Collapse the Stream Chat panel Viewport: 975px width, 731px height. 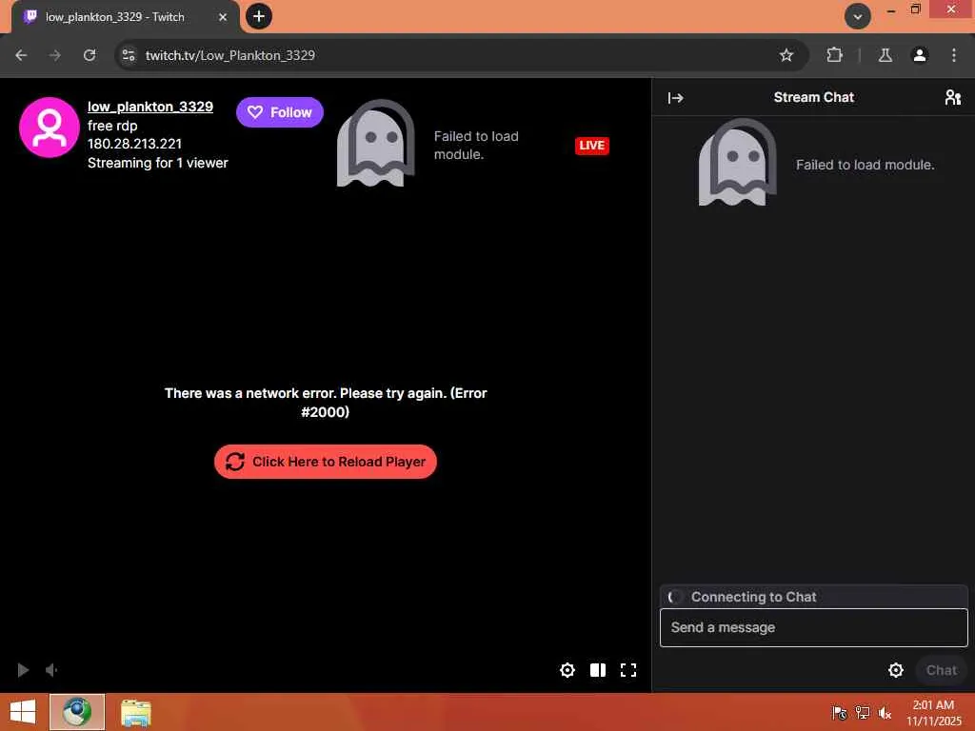[675, 98]
